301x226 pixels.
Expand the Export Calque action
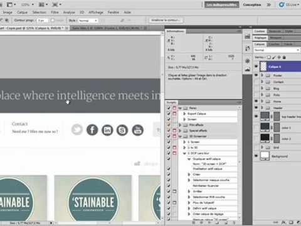pos(184,114)
